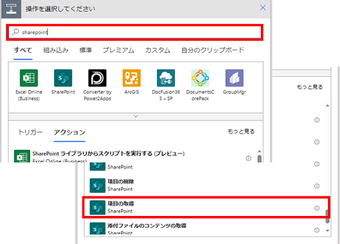Select 添付ファイルのコンテンツの取得 action
This screenshot has width=340, height=244.
(x=205, y=228)
